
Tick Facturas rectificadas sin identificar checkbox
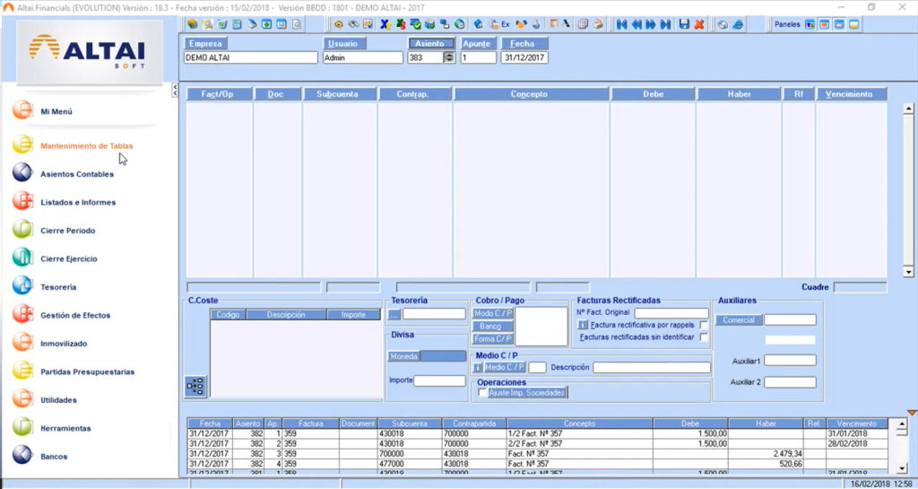coord(704,337)
